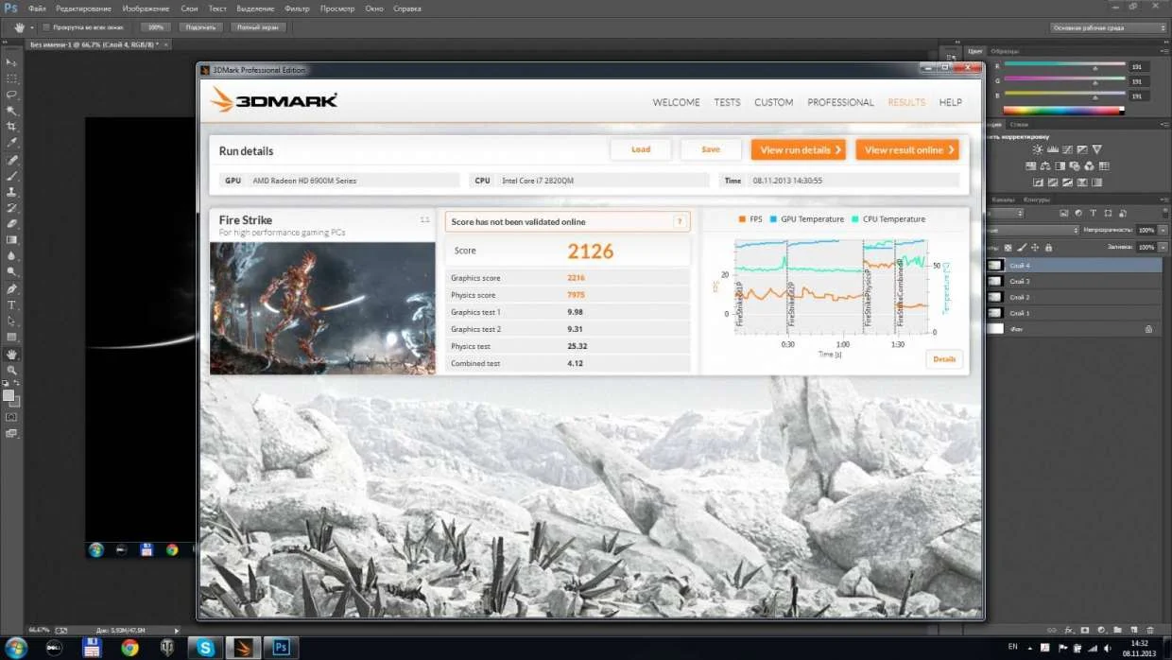
Task: Select the Path Selection tool
Action: click(x=12, y=321)
